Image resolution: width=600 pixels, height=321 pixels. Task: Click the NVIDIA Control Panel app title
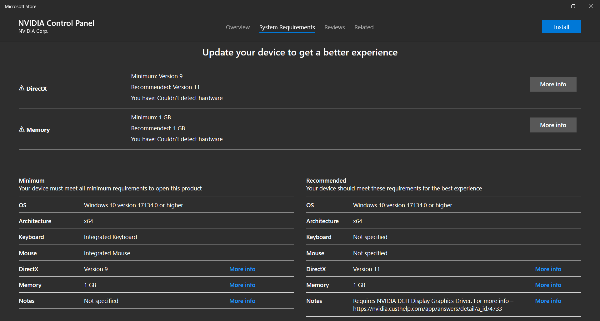coord(56,23)
